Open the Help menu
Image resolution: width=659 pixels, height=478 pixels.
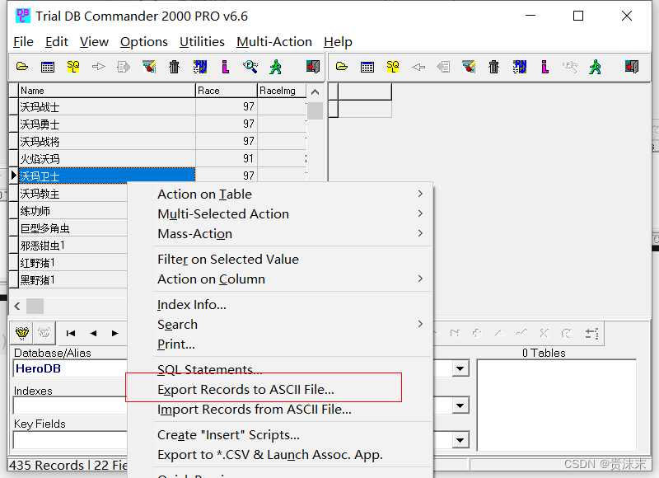(x=338, y=42)
